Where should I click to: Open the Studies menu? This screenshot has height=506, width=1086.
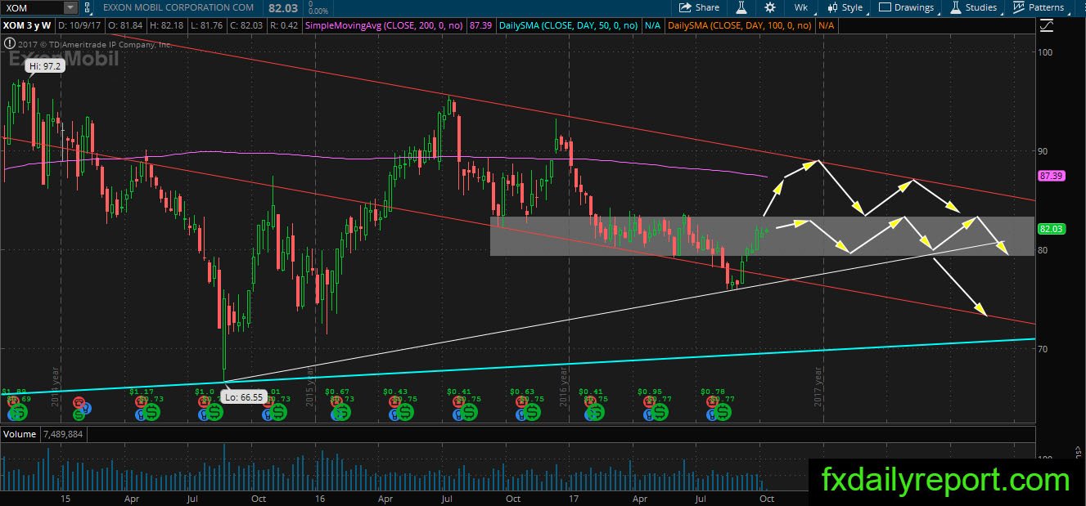click(x=973, y=7)
